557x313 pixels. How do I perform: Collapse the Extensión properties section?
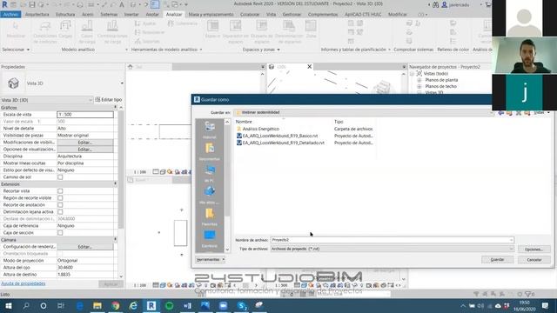[x=115, y=183]
